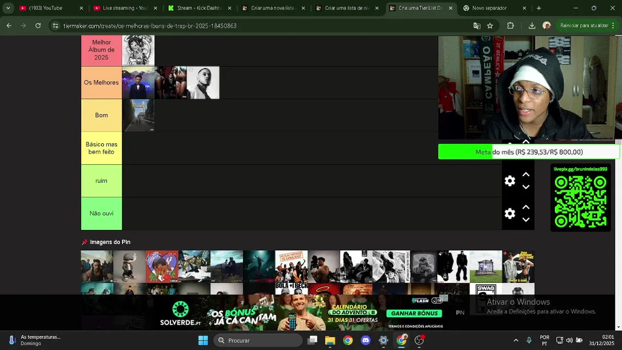Click the GANHAR BÓNUS ad button

tap(414, 313)
